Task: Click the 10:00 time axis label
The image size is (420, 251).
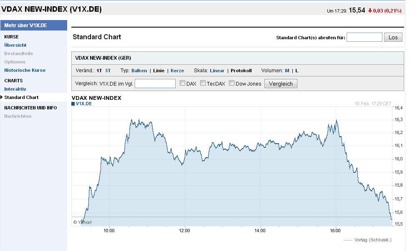Action: [109, 231]
